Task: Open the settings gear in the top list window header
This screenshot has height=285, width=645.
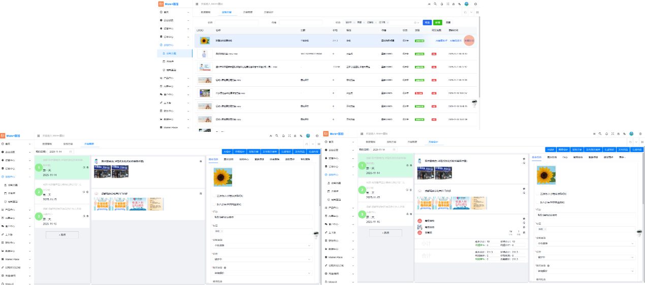Action: pyautogui.click(x=475, y=4)
